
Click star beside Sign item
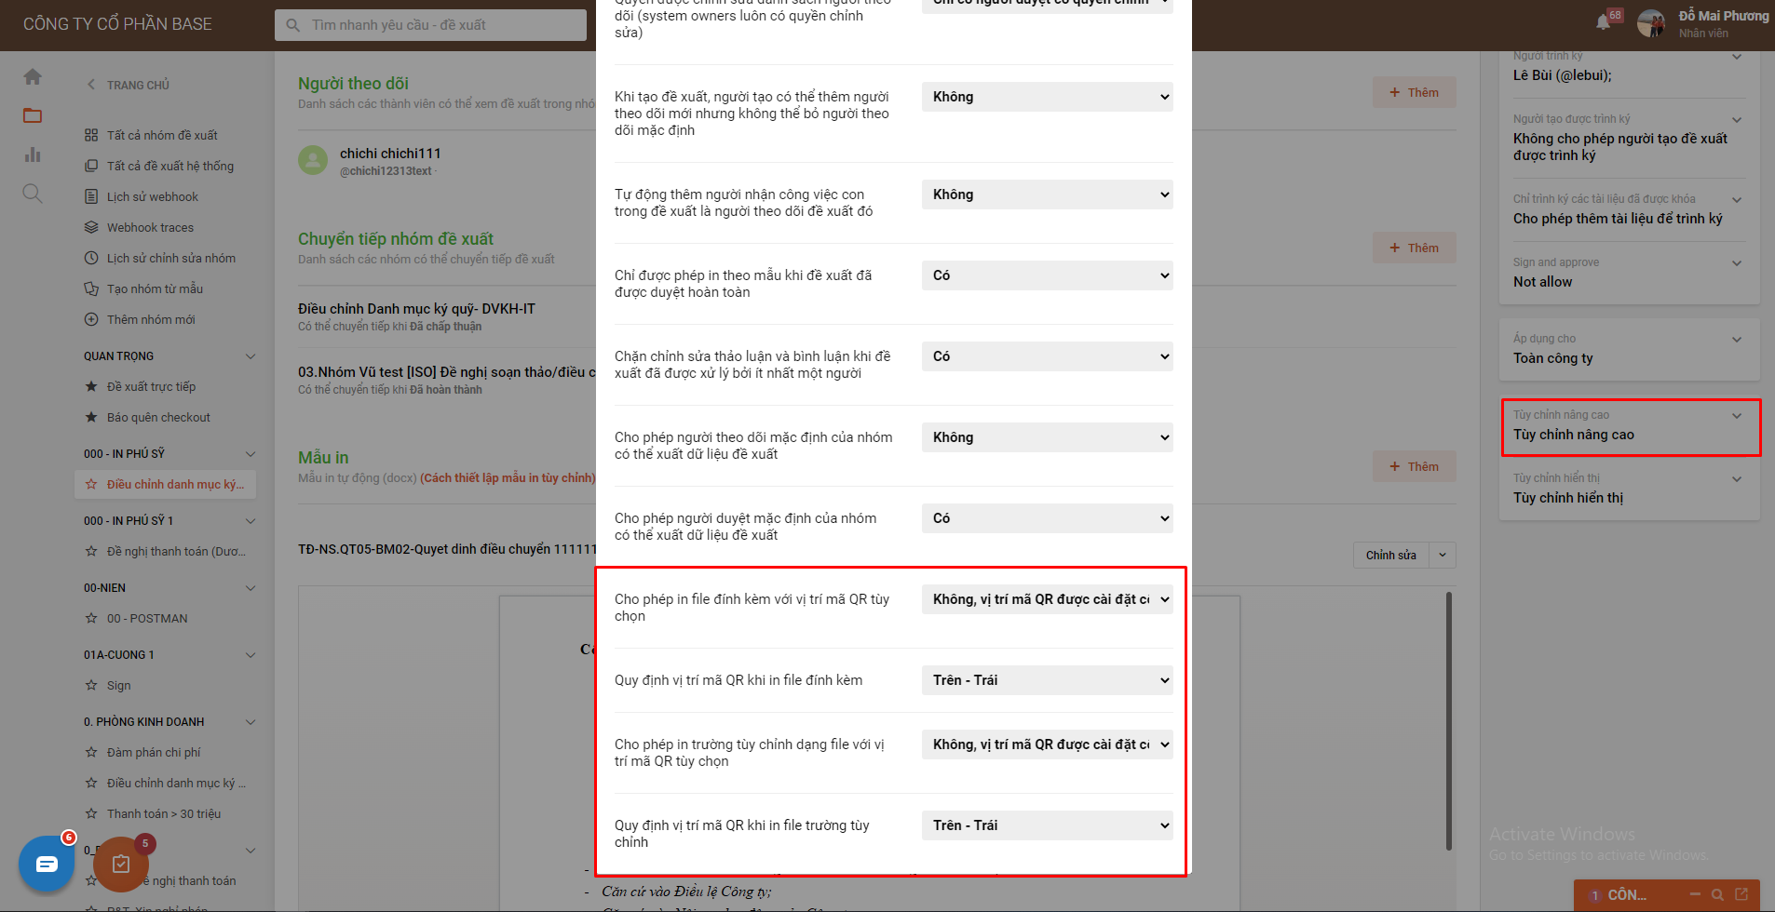pyautogui.click(x=91, y=685)
